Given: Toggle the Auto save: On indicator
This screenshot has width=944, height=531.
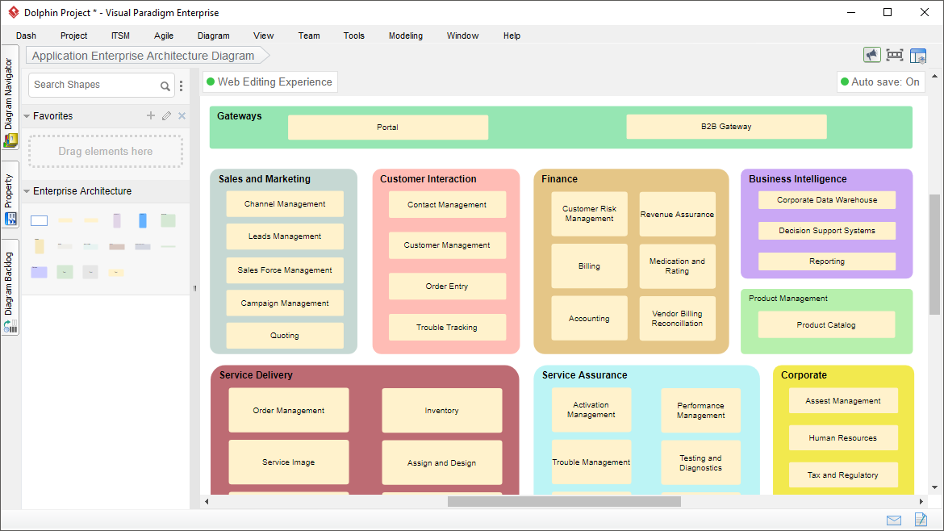Looking at the screenshot, I should click(x=880, y=82).
